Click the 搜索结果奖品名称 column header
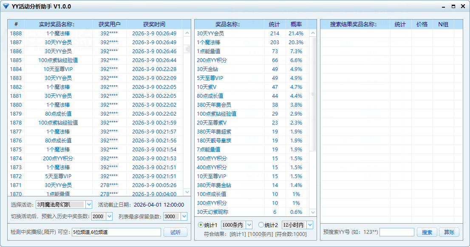The width and height of the screenshot is (470, 247). 355,24
